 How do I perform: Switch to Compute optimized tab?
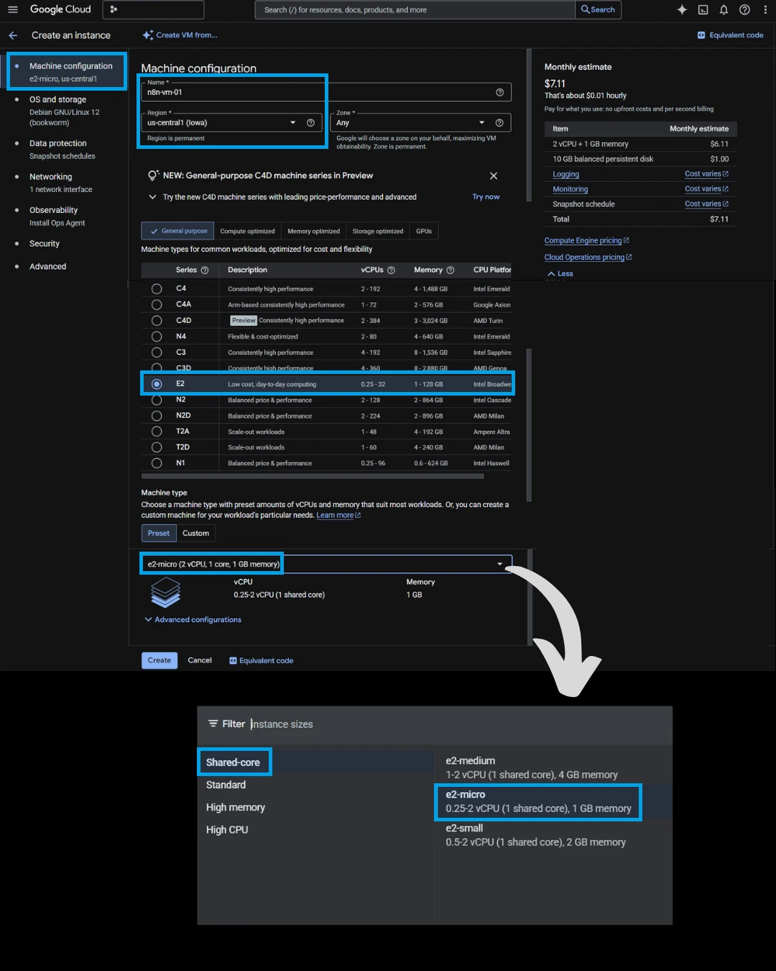click(x=247, y=231)
